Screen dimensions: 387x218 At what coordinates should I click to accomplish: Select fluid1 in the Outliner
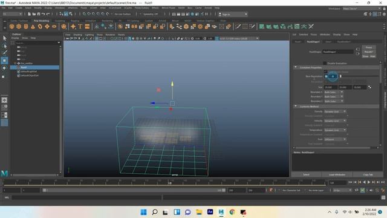34,67
